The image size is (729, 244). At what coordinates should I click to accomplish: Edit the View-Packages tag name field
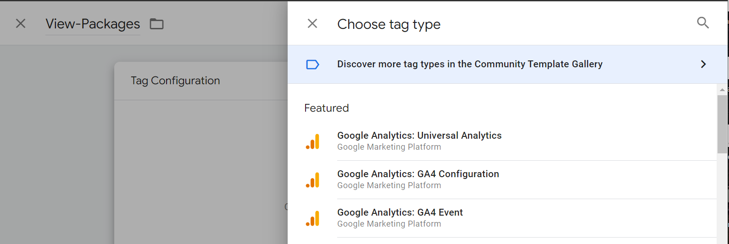(x=93, y=24)
